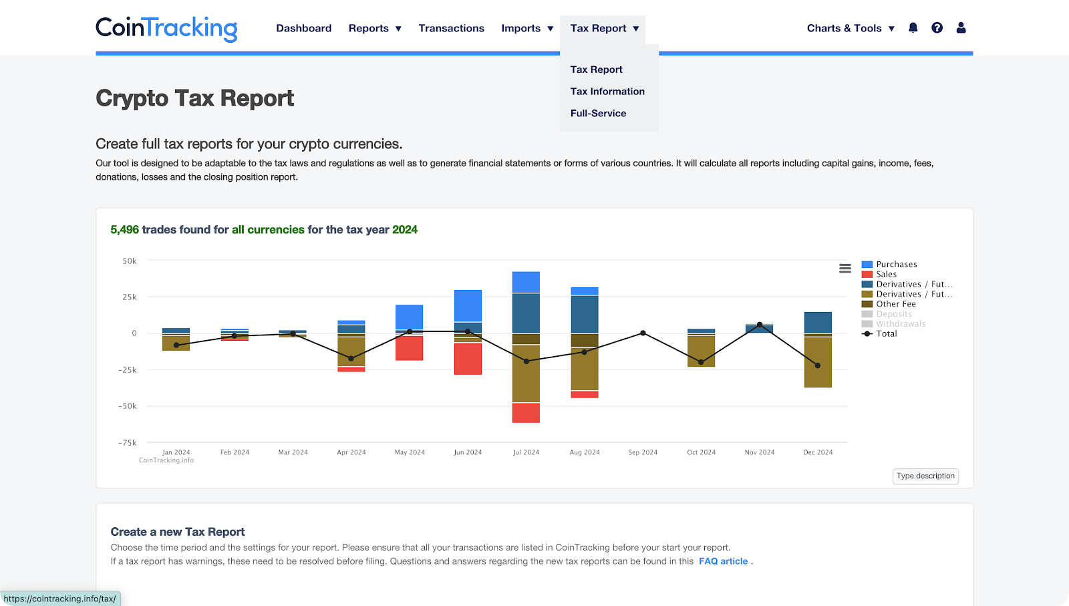Open the FAQ article link

pyautogui.click(x=723, y=561)
